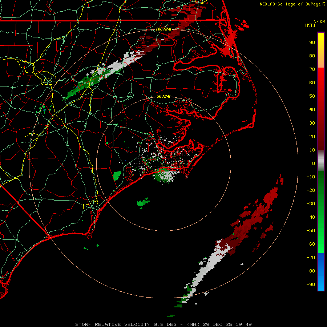327x327 pixels.
Task: Click the 50 value on the velocity scale
Action: click(x=312, y=96)
